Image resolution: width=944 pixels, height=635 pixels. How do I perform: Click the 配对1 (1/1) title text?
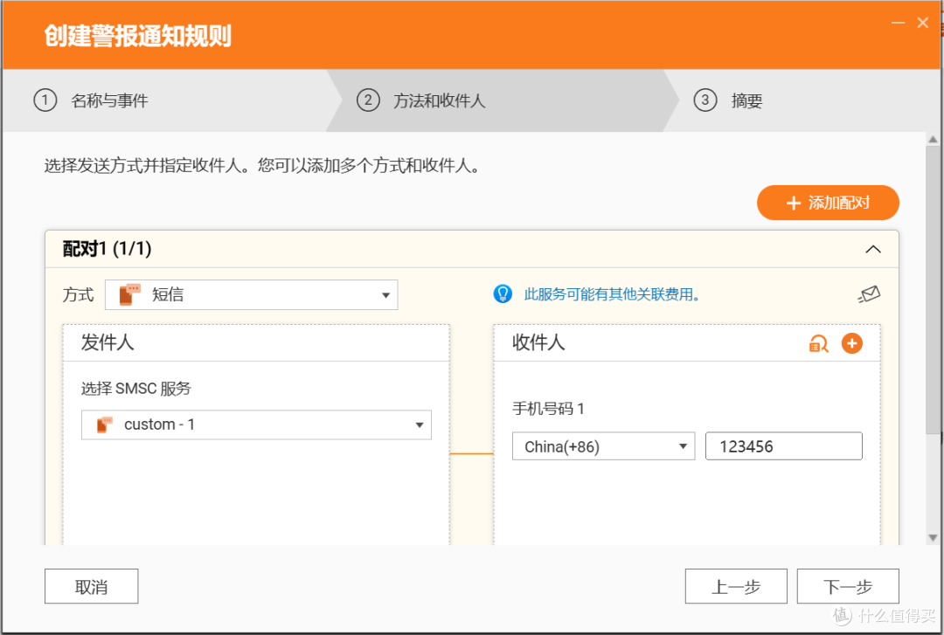point(108,249)
